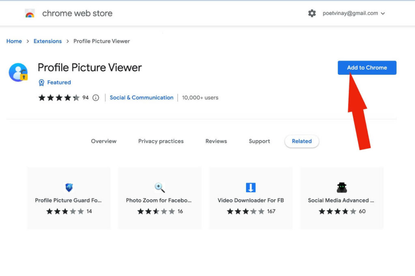Viewport: 415px width, 276px height.
Task: Click rating count 60 on Social Media Advanced
Action: (x=362, y=211)
